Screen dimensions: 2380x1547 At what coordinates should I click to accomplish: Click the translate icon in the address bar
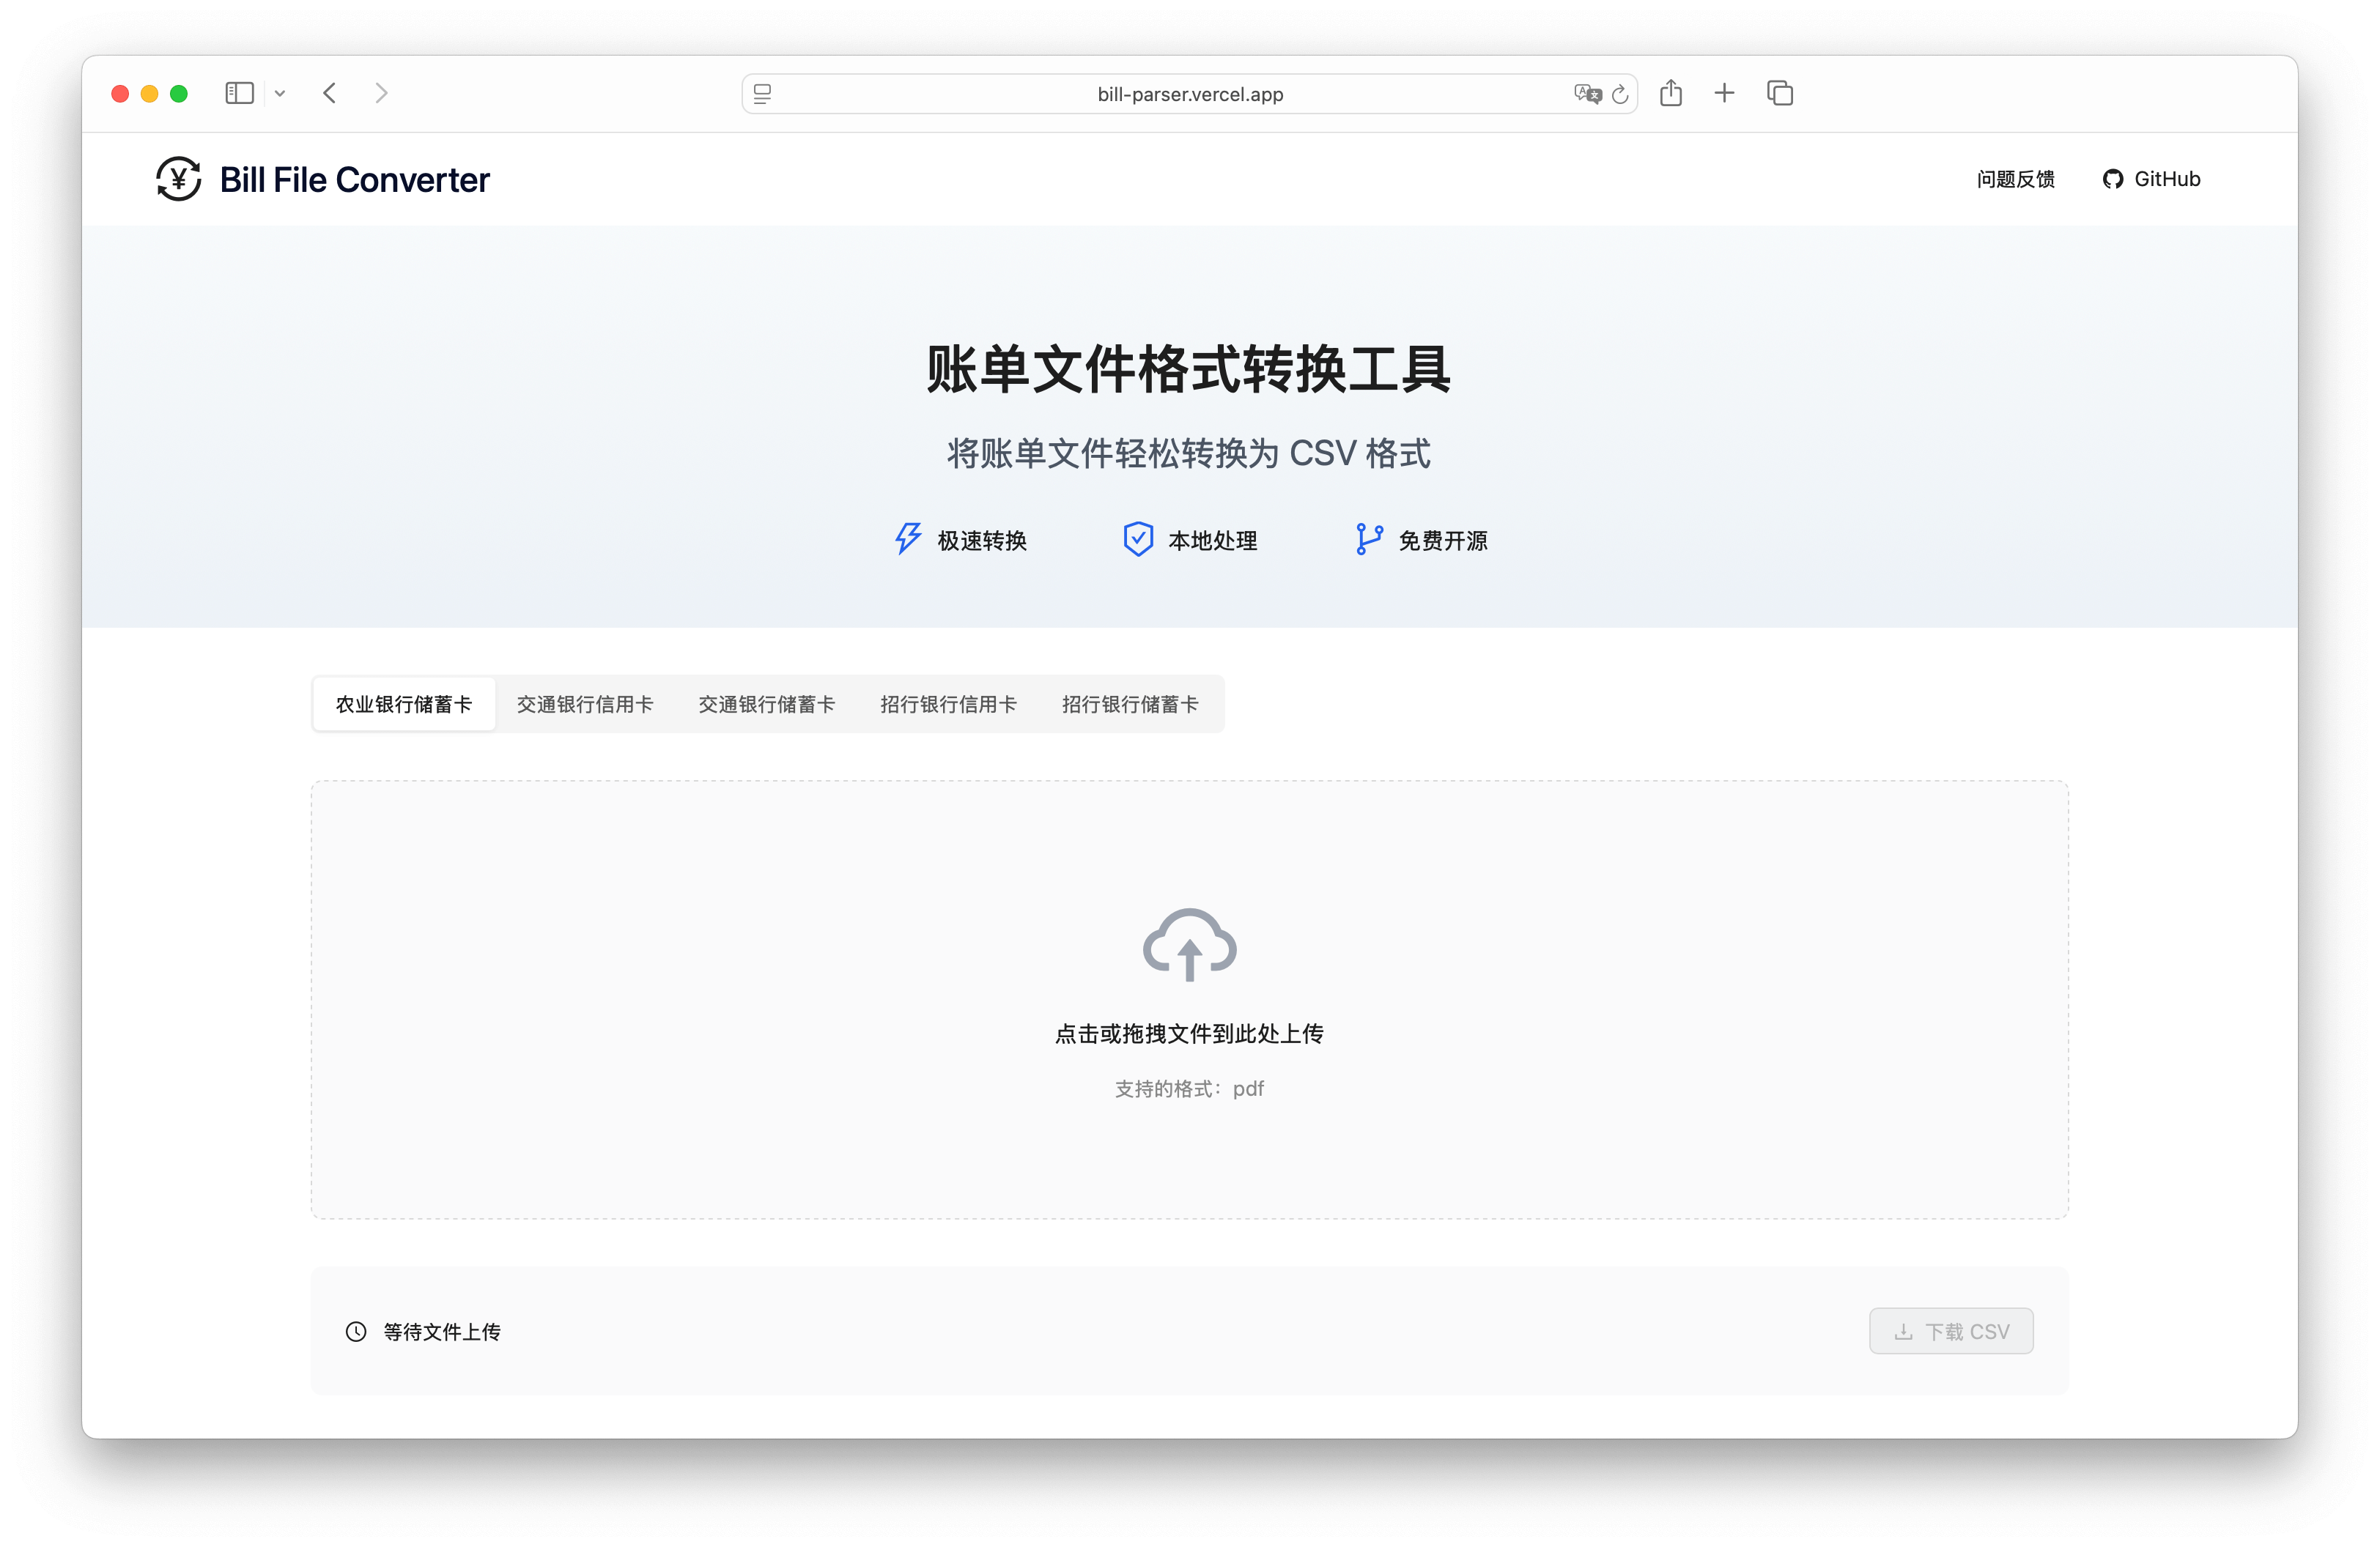coord(1588,94)
